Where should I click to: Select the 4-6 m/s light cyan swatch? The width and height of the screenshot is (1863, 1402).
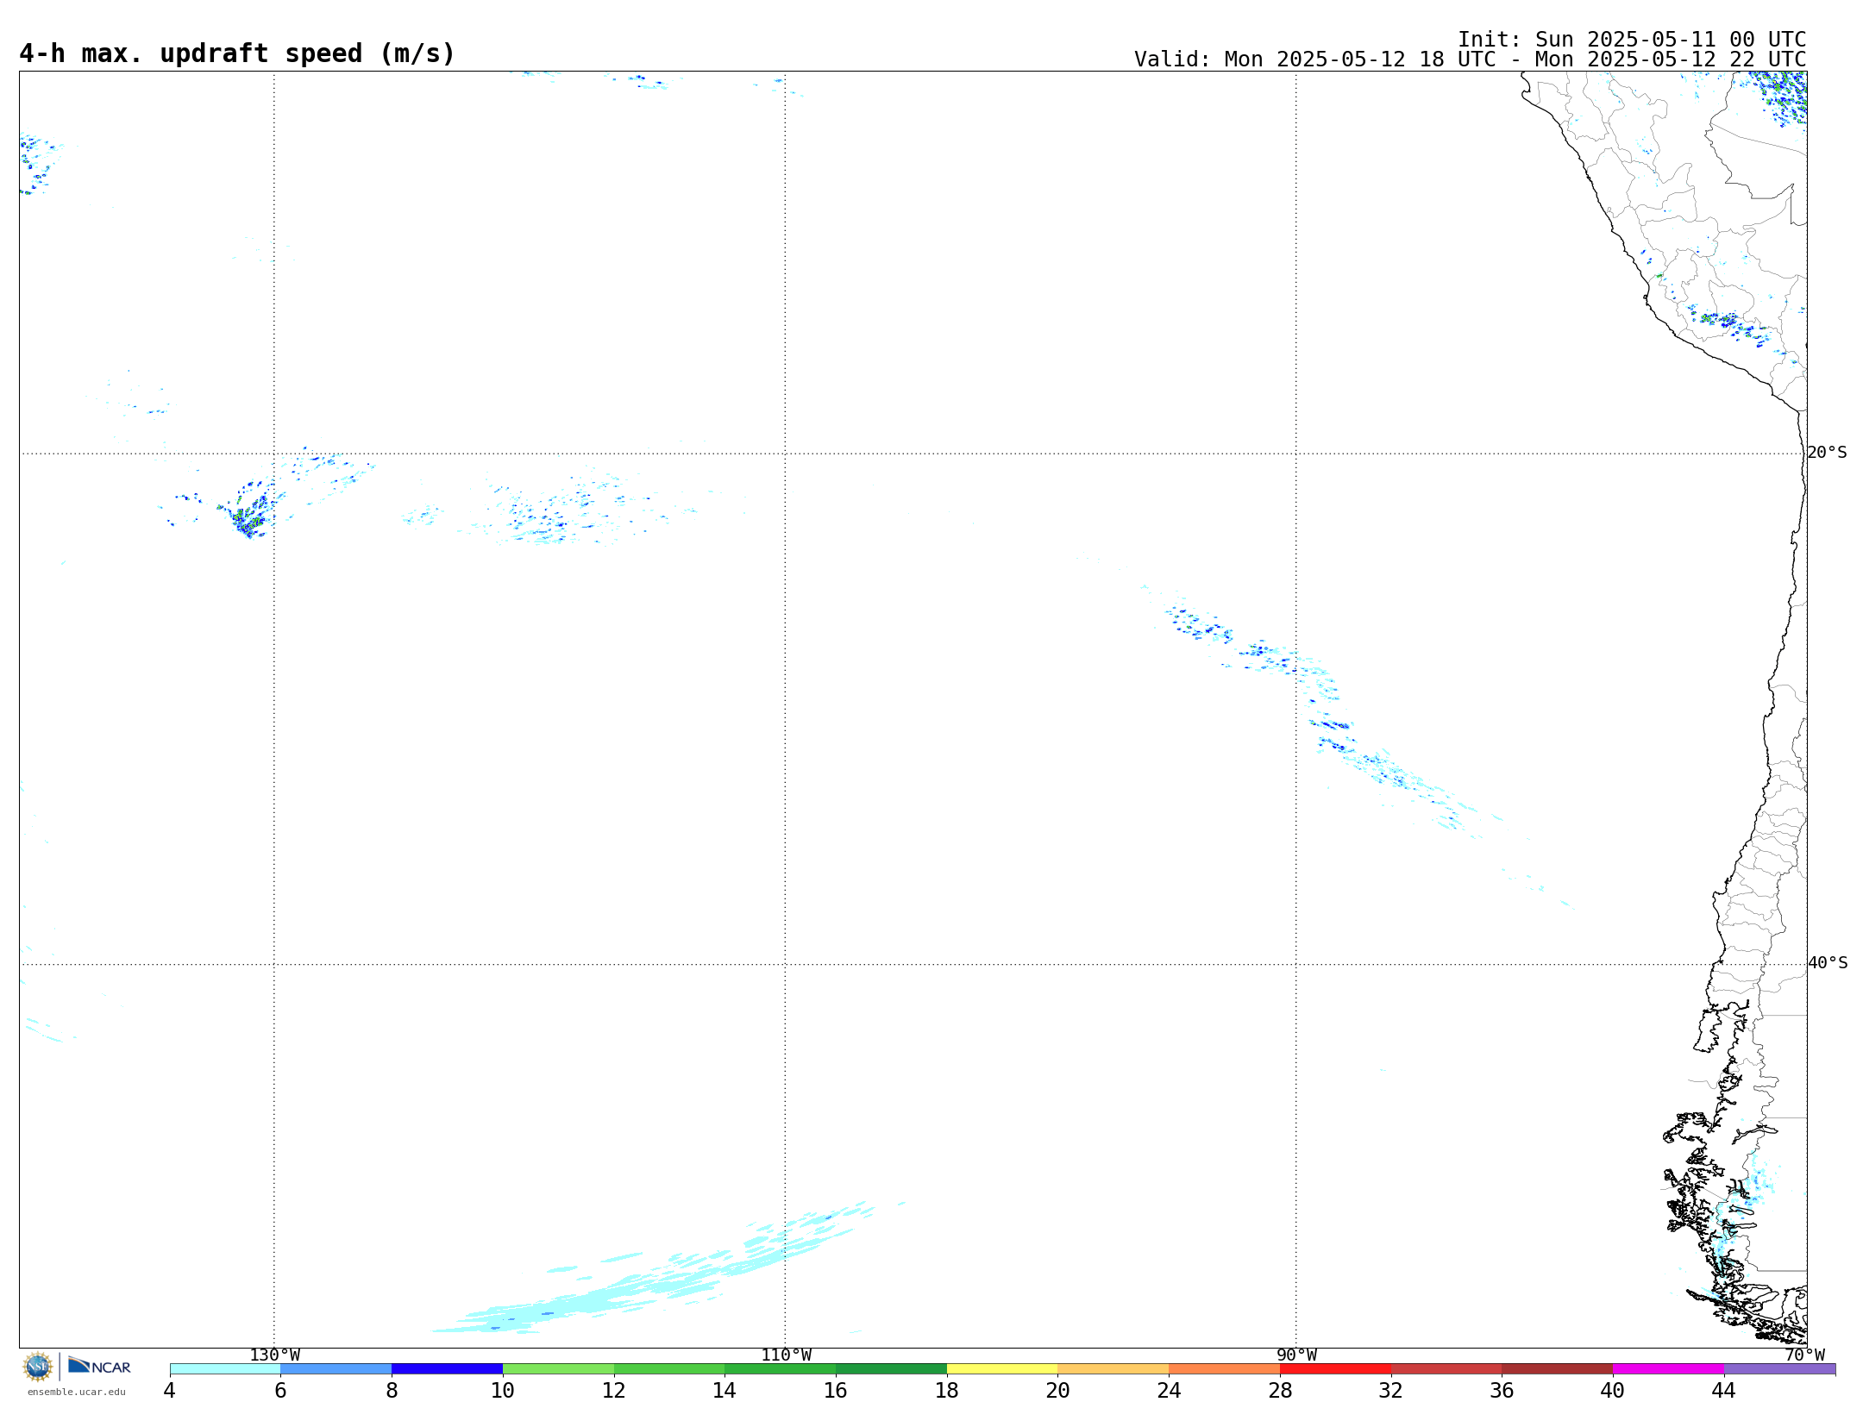[x=225, y=1369]
